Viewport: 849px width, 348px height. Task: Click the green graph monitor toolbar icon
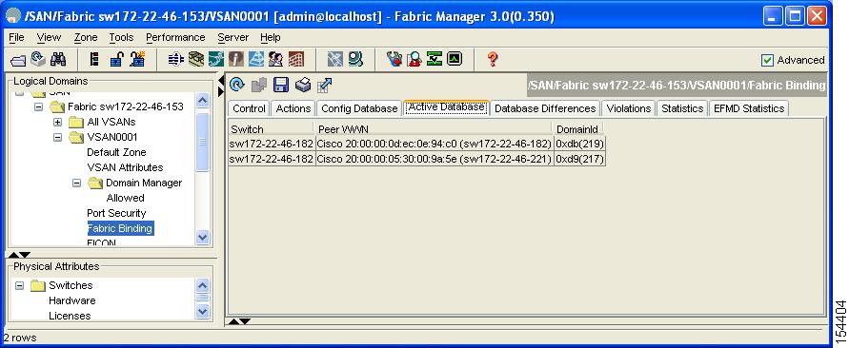coord(455,60)
